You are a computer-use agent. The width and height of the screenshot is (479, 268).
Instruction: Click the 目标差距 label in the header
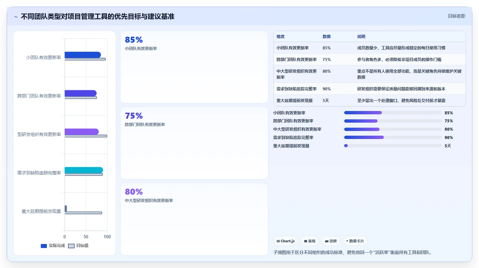coord(457,16)
